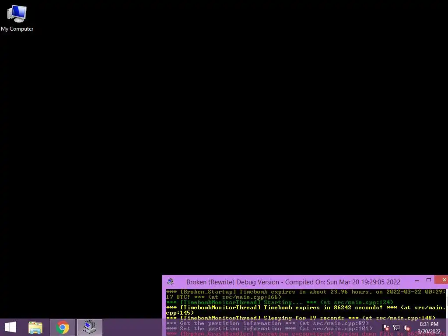Viewport: 448px width, 336px height.
Task: Minimize the Broken (Rewrite) Debug window
Action: (x=417, y=281)
